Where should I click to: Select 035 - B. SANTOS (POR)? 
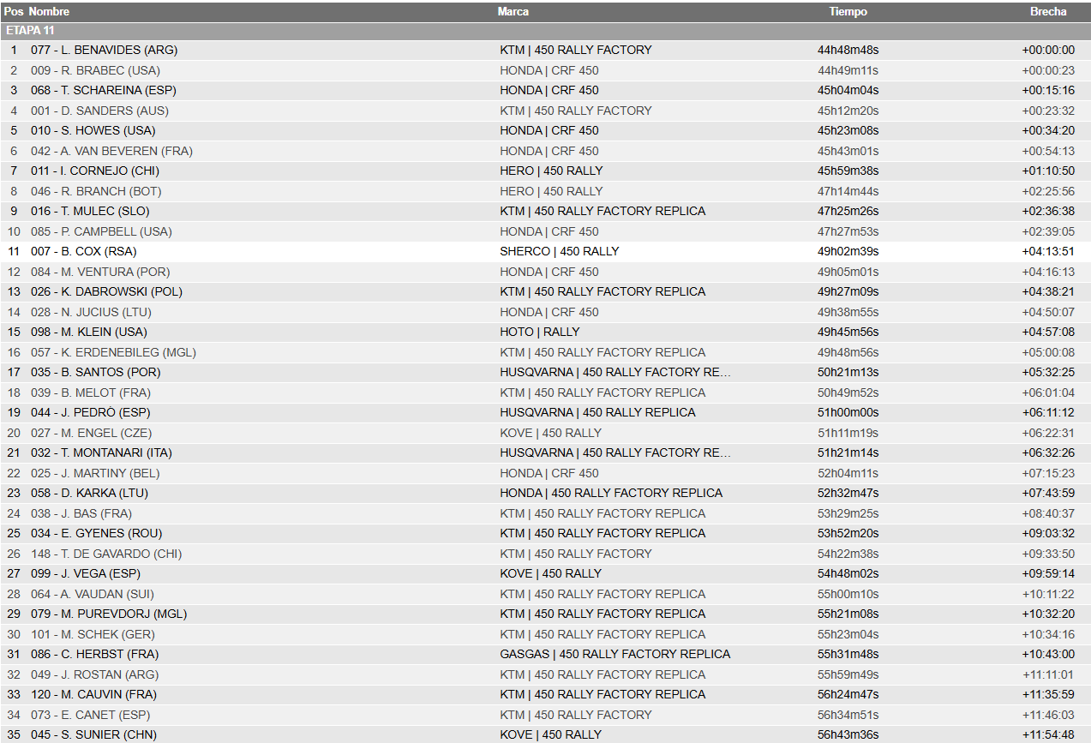click(96, 372)
